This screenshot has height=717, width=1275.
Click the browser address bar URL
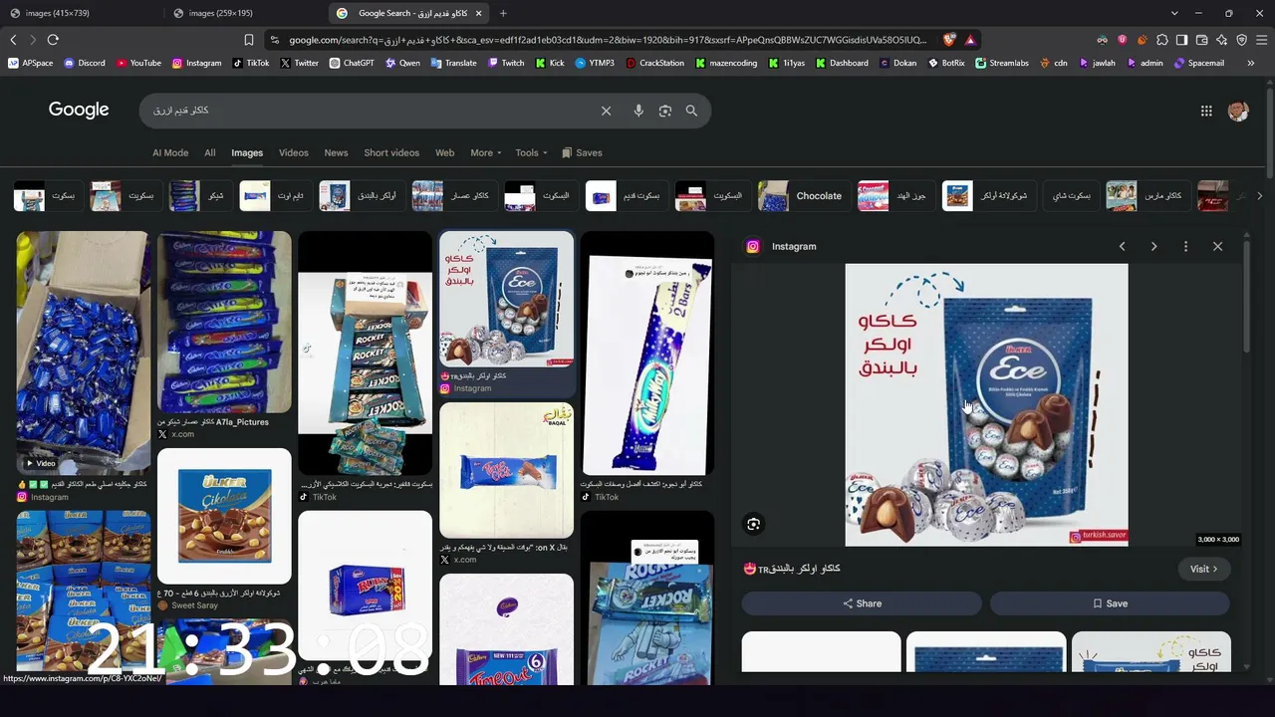[x=608, y=40]
